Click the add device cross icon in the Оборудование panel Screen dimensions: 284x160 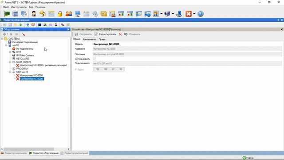click(x=4, y=34)
